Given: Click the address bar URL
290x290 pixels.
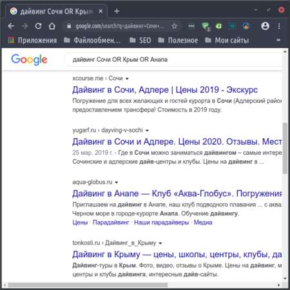Looking at the screenshot, I should (120, 26).
